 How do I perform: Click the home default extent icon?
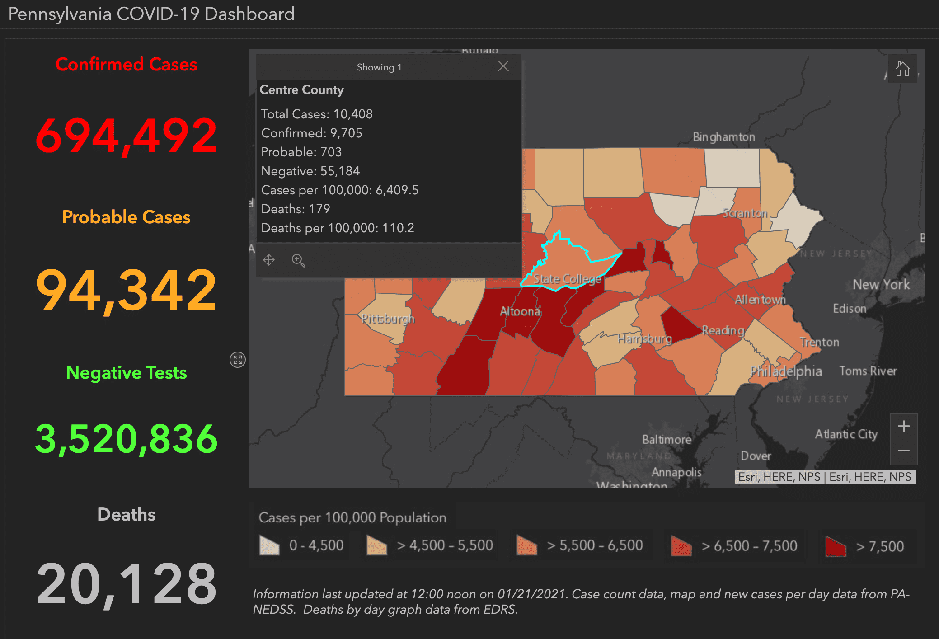point(902,69)
